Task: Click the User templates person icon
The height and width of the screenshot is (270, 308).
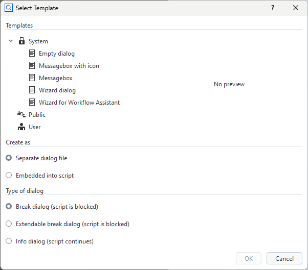Action: [21, 127]
